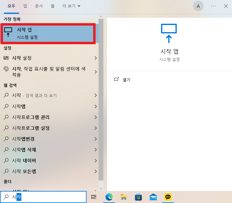Click search icon beside 시작프로그램 설정

(x=6, y=128)
